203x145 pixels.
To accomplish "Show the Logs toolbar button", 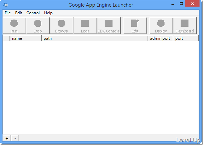I will (x=85, y=26).
